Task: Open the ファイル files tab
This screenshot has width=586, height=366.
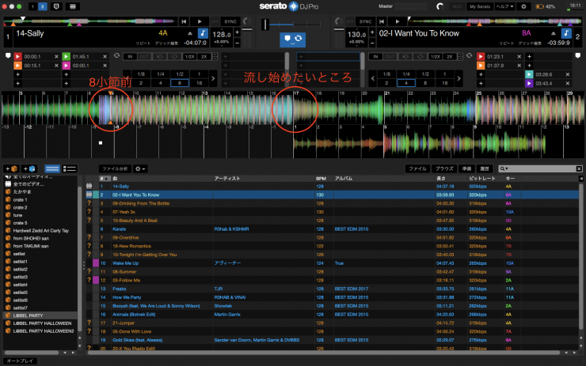Action: coord(417,168)
